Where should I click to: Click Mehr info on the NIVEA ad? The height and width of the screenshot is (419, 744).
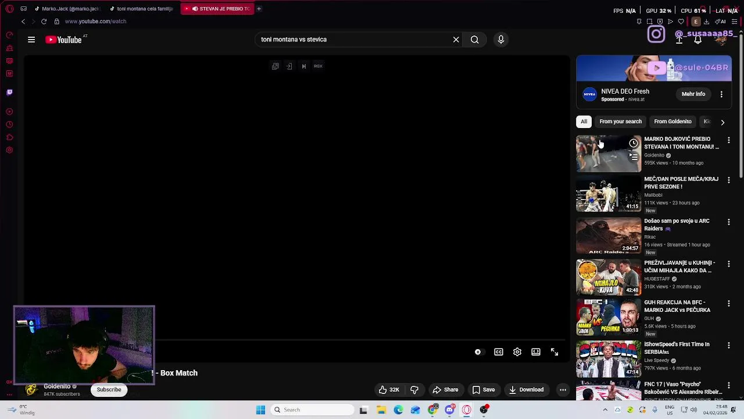point(693,94)
